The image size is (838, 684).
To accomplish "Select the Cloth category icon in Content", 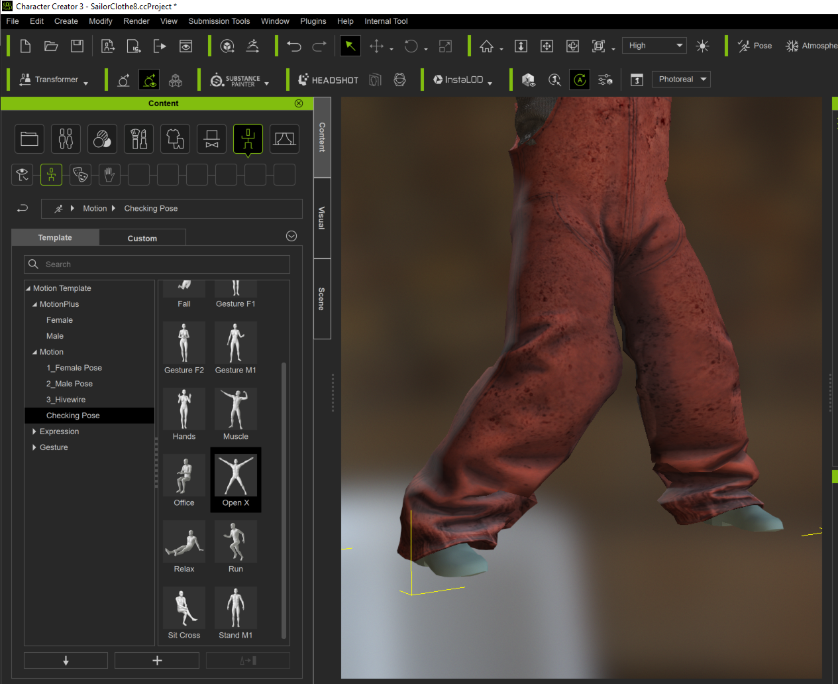I will tap(175, 139).
